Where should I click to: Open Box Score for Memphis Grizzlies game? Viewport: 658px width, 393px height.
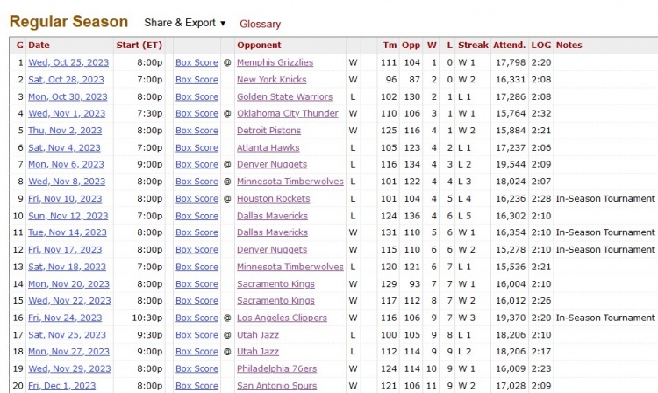coord(197,62)
